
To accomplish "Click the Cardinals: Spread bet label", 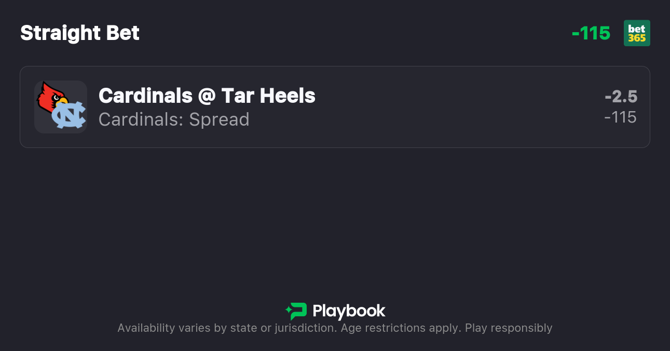I will coord(174,119).
